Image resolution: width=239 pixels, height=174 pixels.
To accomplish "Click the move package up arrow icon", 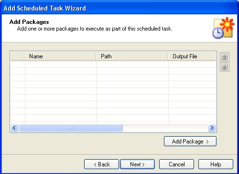I will 225,57.
